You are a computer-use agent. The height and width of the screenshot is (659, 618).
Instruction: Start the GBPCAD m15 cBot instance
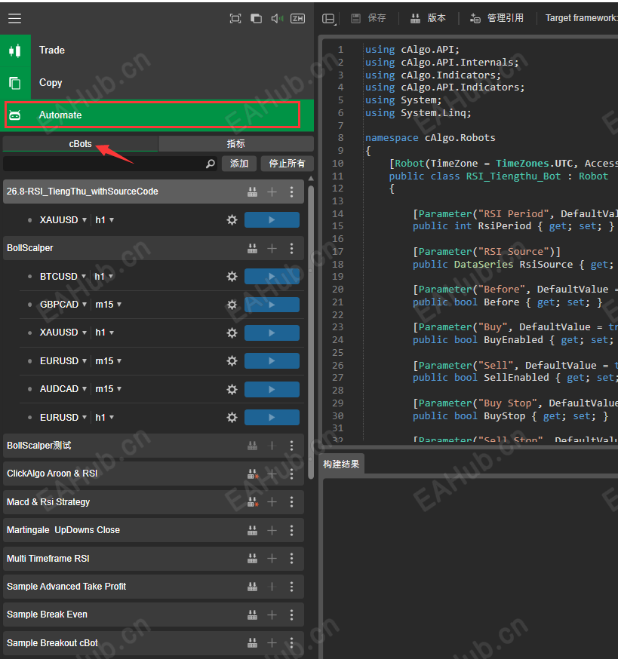[x=272, y=305]
